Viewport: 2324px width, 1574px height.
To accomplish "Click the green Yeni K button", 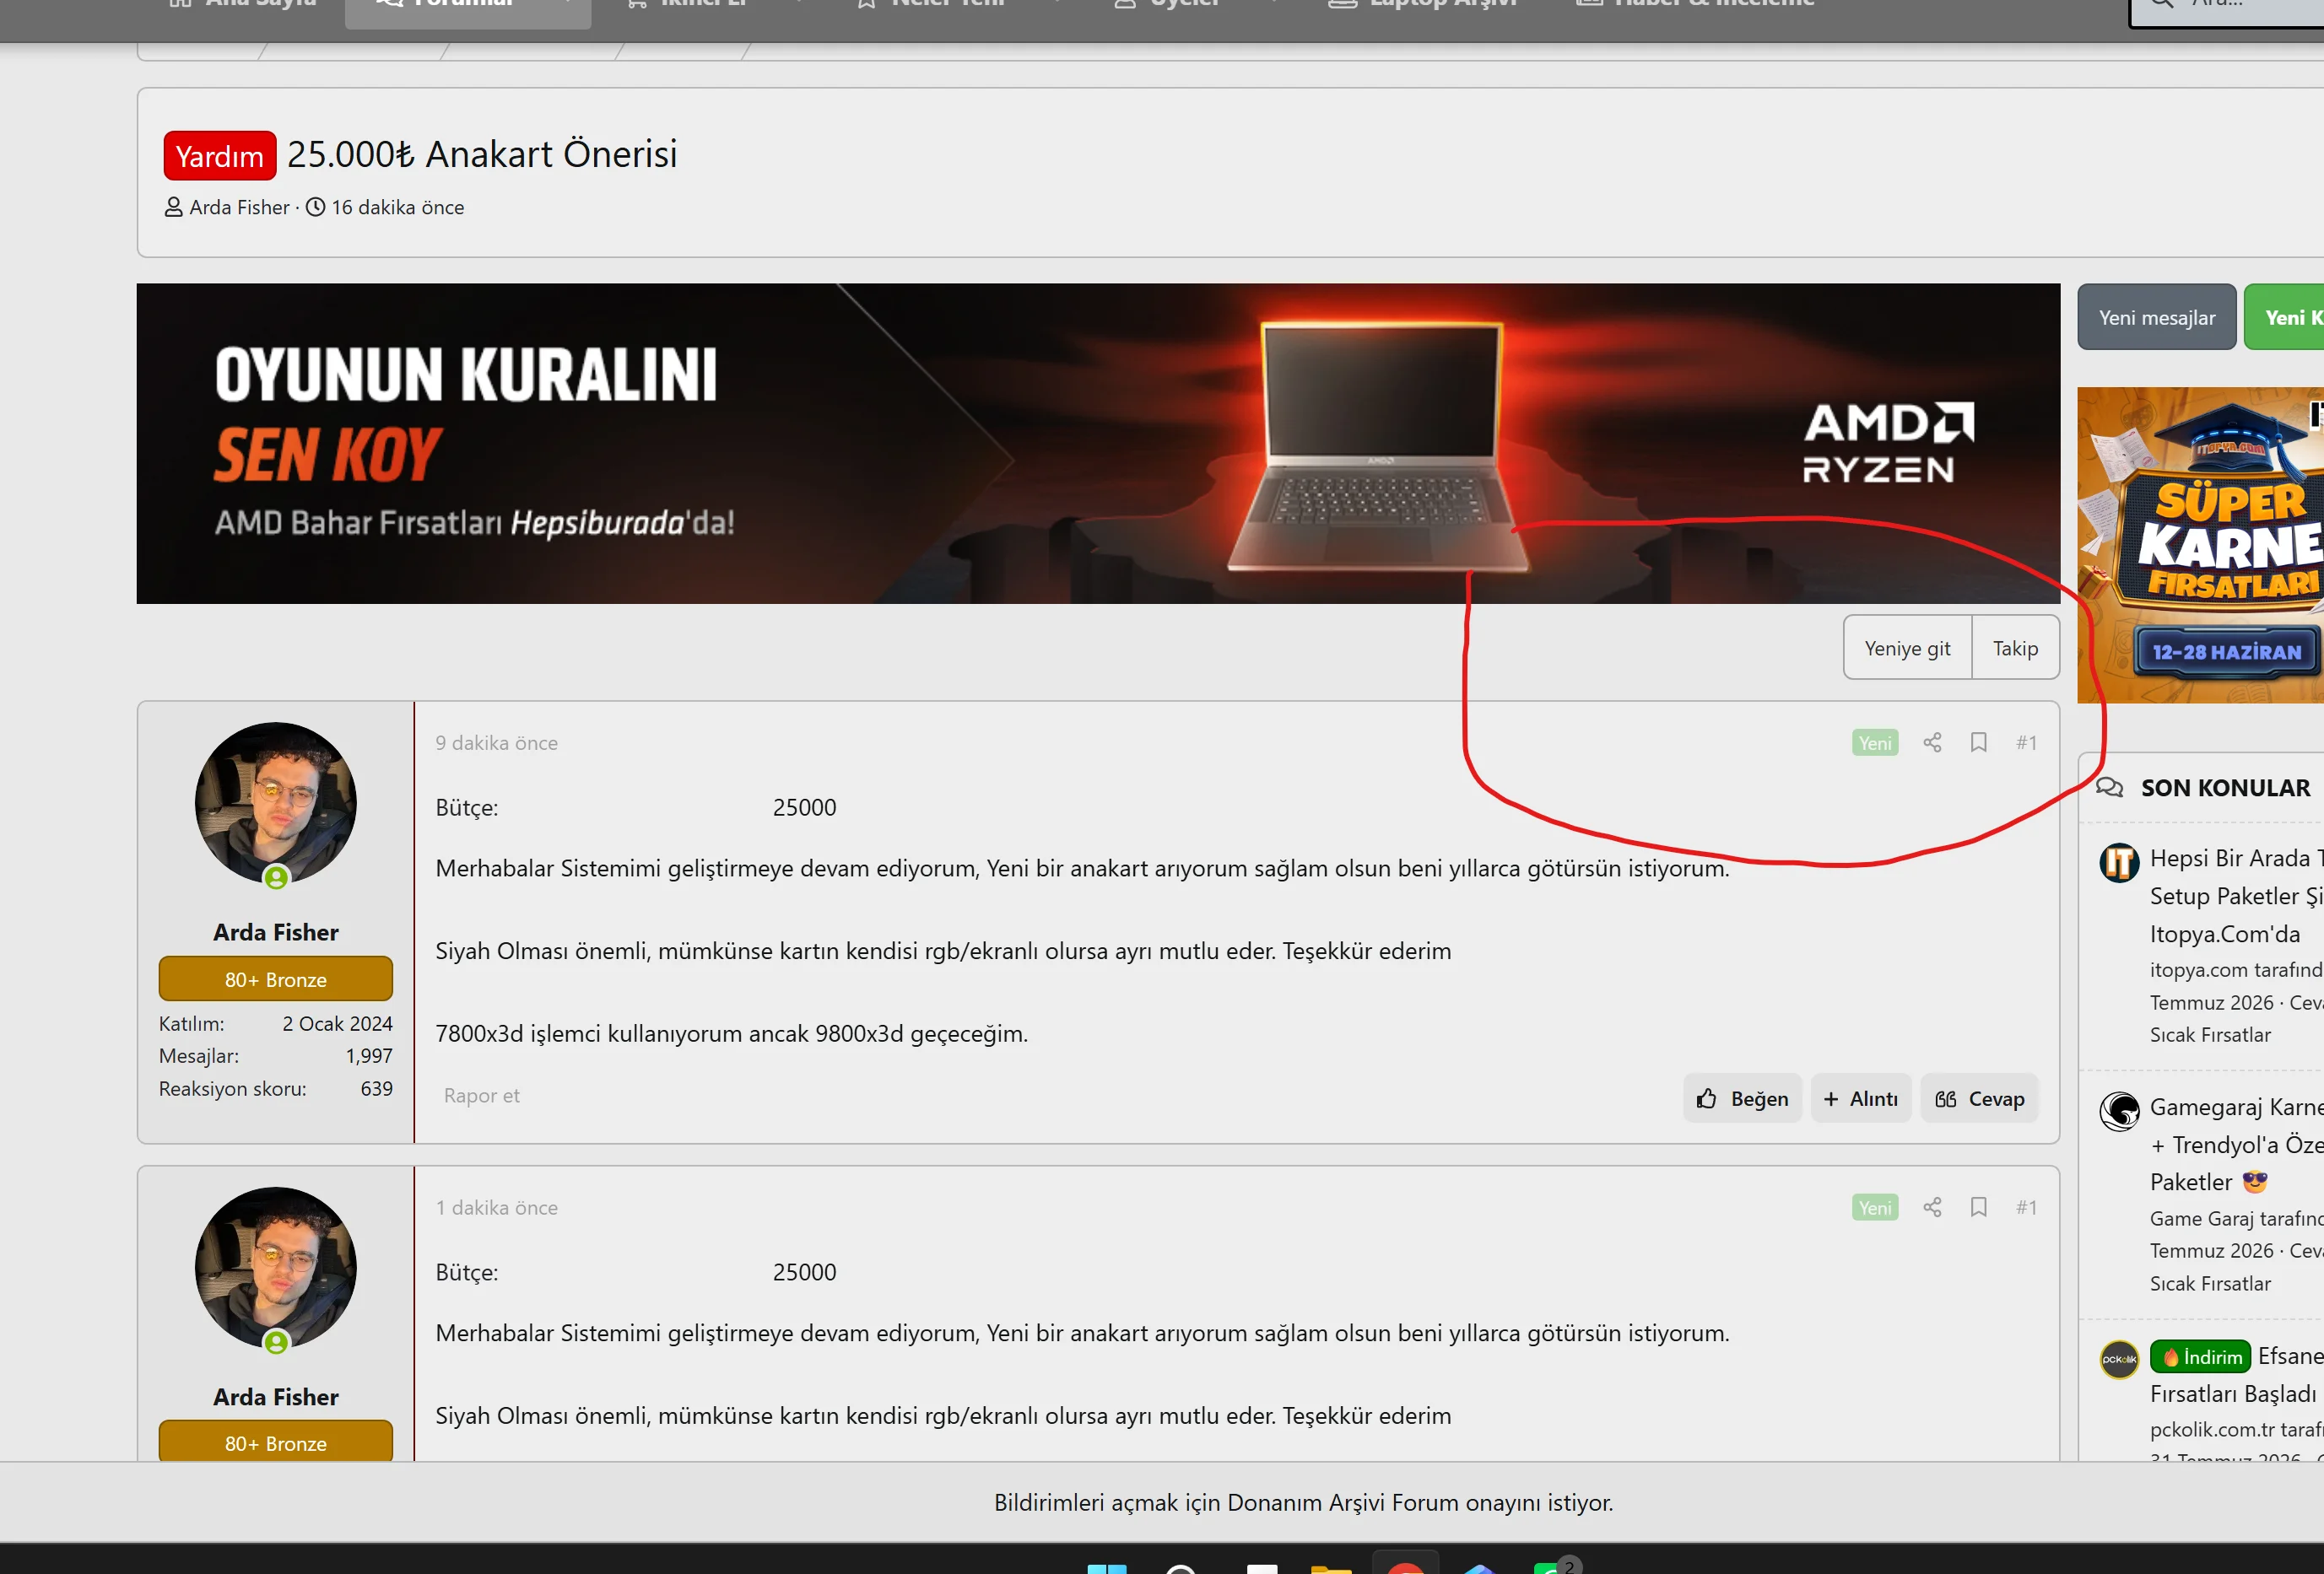I will click(2285, 317).
